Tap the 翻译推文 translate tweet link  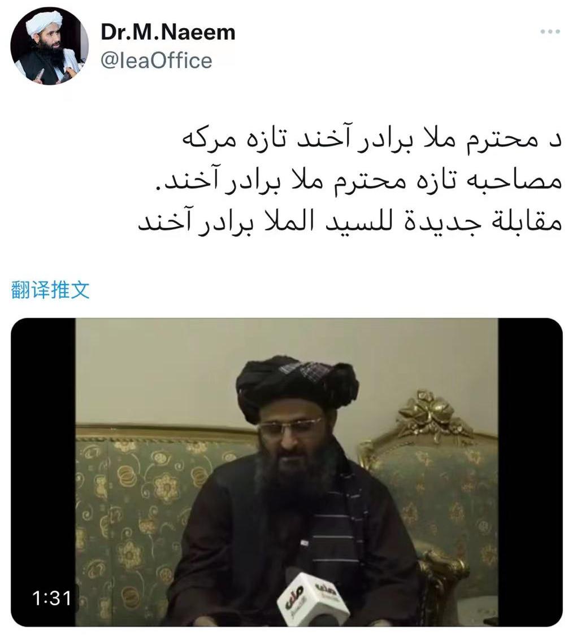(x=50, y=290)
